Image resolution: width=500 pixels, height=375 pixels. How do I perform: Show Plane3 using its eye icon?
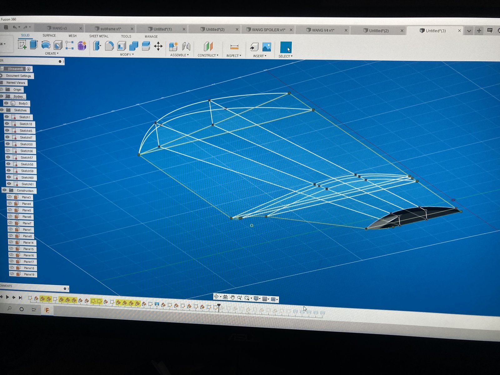coord(9,197)
